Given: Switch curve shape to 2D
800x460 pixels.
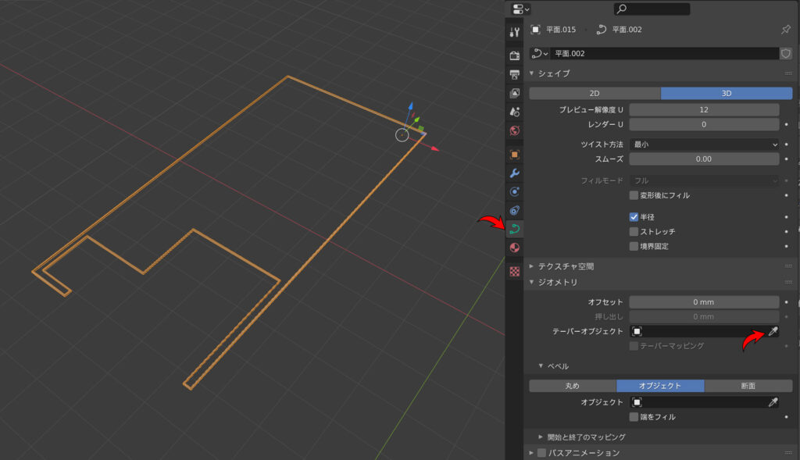Looking at the screenshot, I should [595, 93].
